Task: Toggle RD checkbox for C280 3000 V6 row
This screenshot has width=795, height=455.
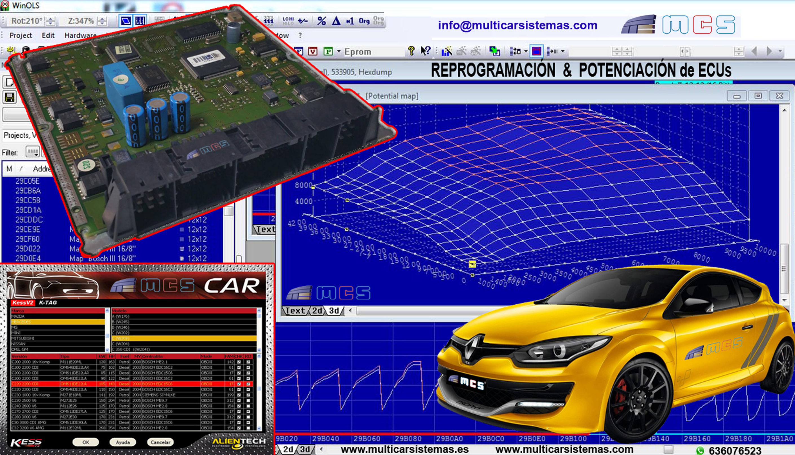Action: pos(248,417)
